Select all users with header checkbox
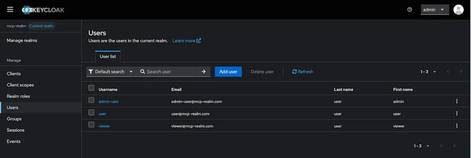Viewport: 471px width, 158px height. (91, 88)
